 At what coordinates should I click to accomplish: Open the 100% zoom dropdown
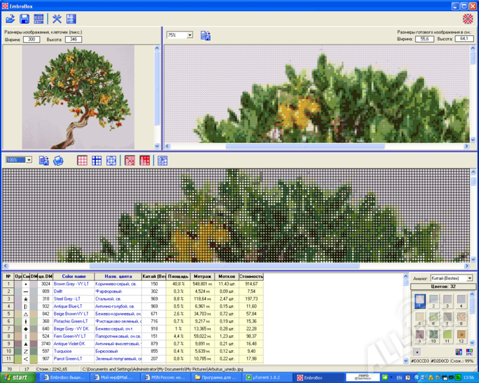28,160
